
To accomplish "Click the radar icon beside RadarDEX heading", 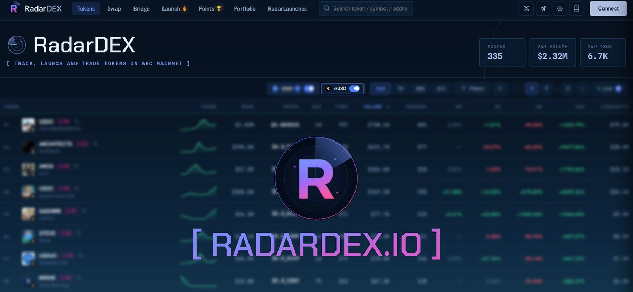I will click(x=17, y=45).
